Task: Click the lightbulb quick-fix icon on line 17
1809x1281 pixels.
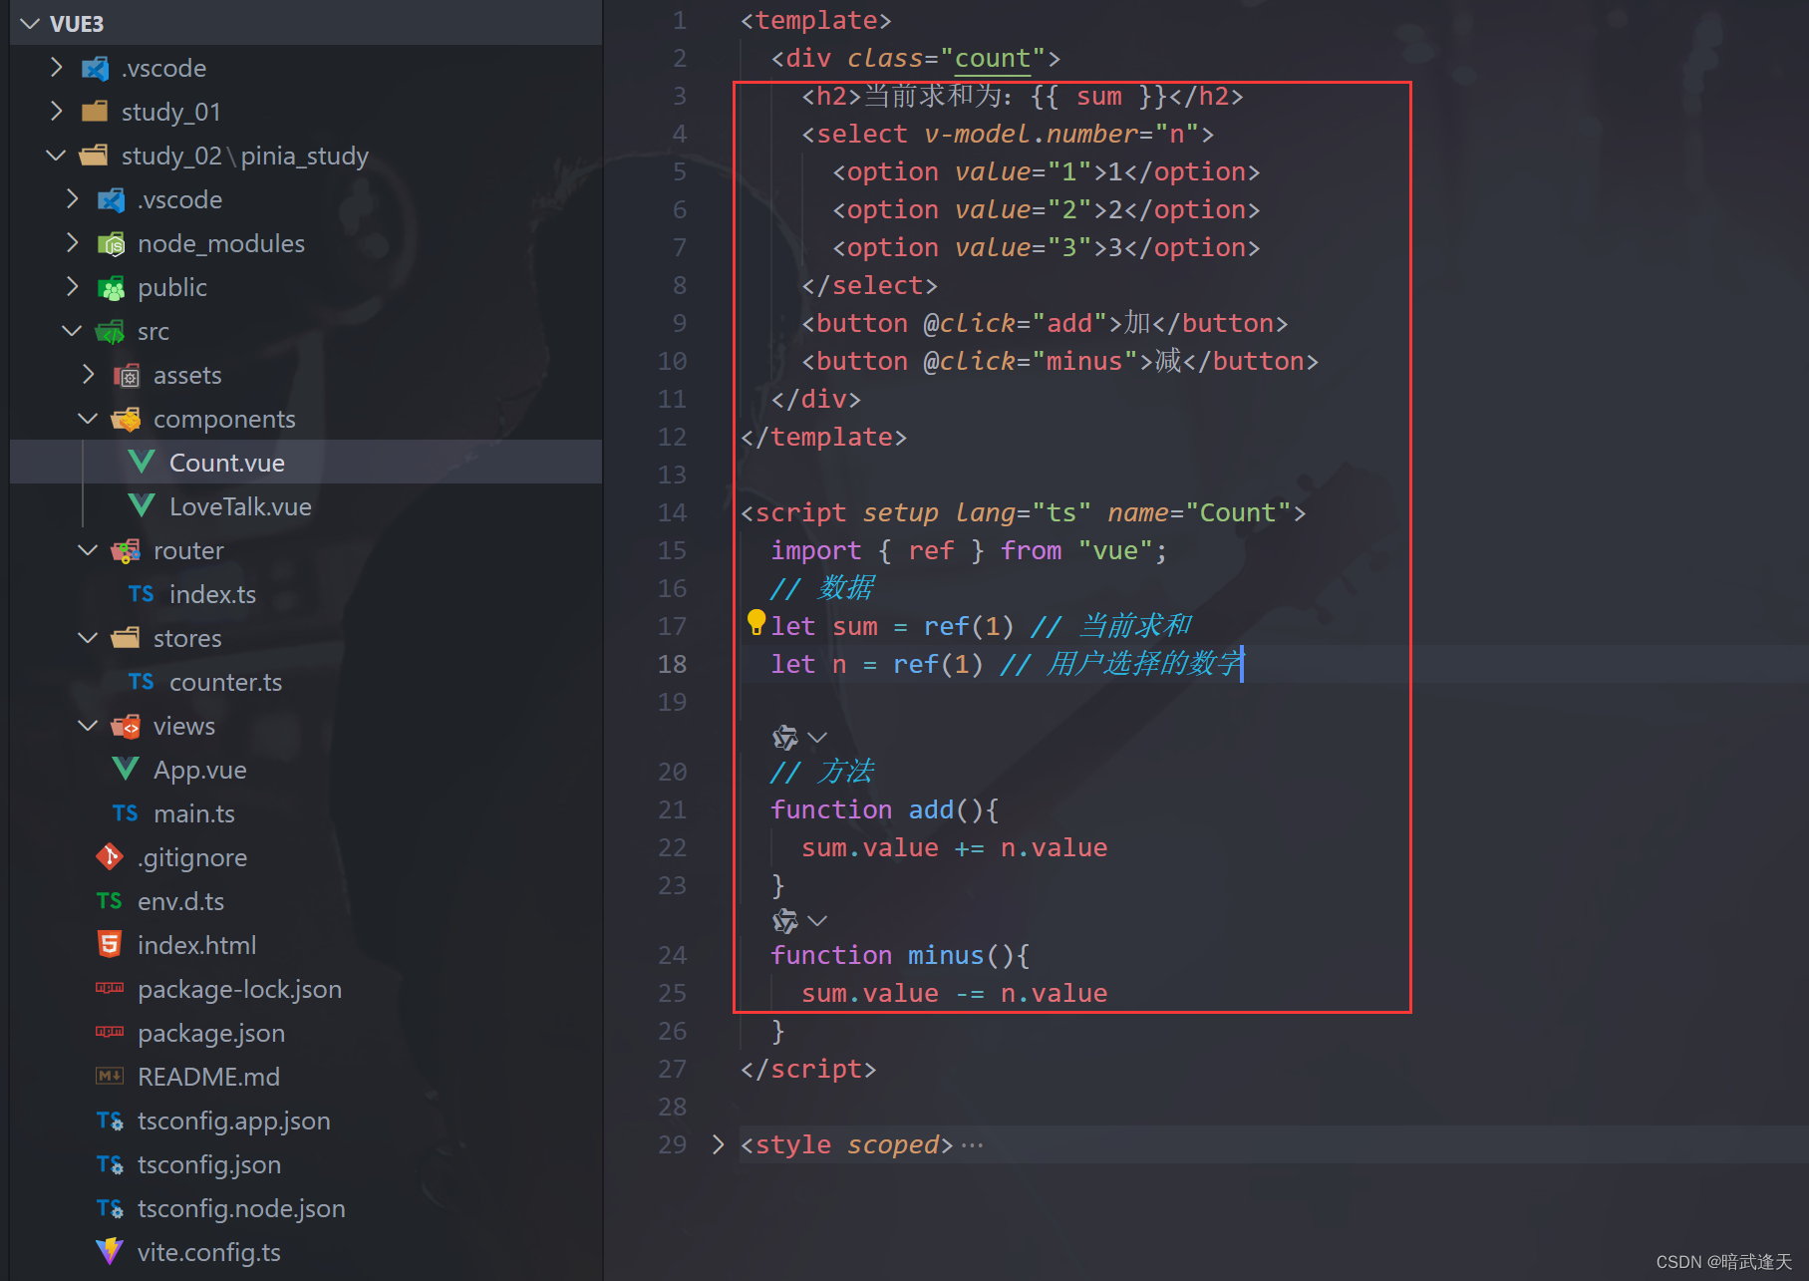Action: pos(756,623)
